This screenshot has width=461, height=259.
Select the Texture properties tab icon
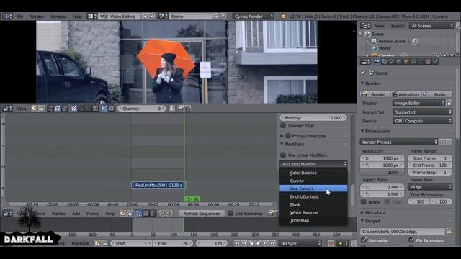pyautogui.click(x=428, y=62)
